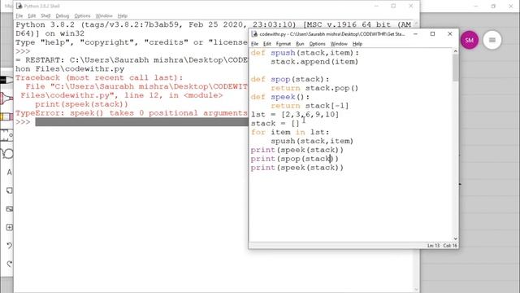Image resolution: width=520 pixels, height=293 pixels.
Task: Open Window menu in Python Shell window
Action: click(104, 15)
